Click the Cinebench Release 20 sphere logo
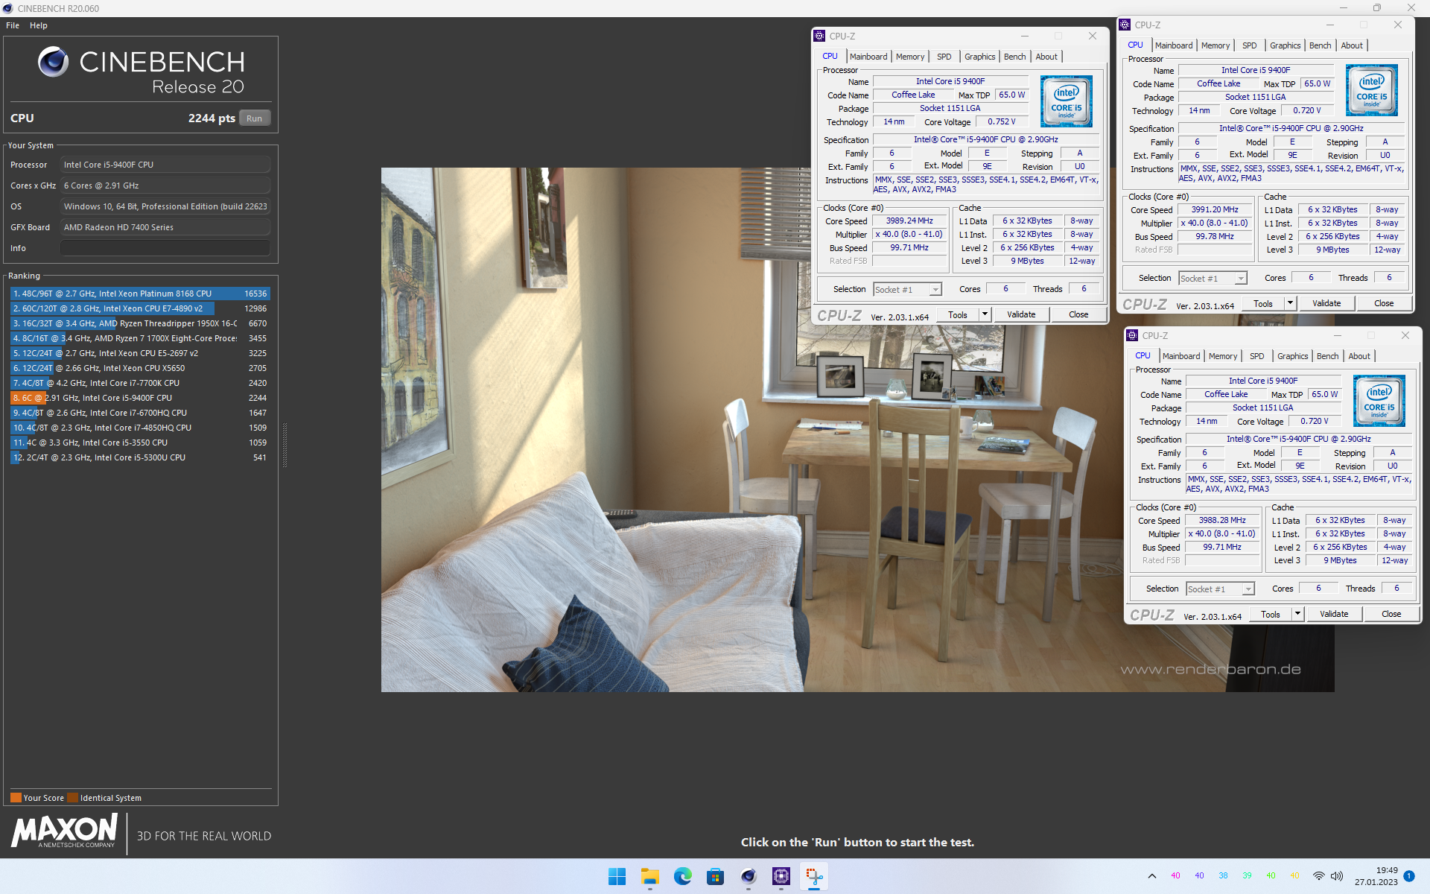Screen dimensions: 1430x894 pyautogui.click(x=53, y=62)
